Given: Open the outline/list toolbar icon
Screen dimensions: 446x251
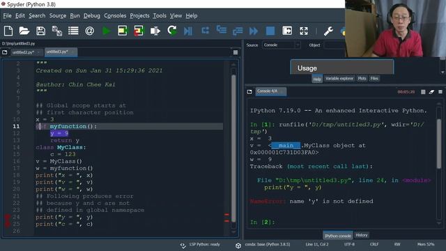Looking at the screenshot, I should point(73,31).
